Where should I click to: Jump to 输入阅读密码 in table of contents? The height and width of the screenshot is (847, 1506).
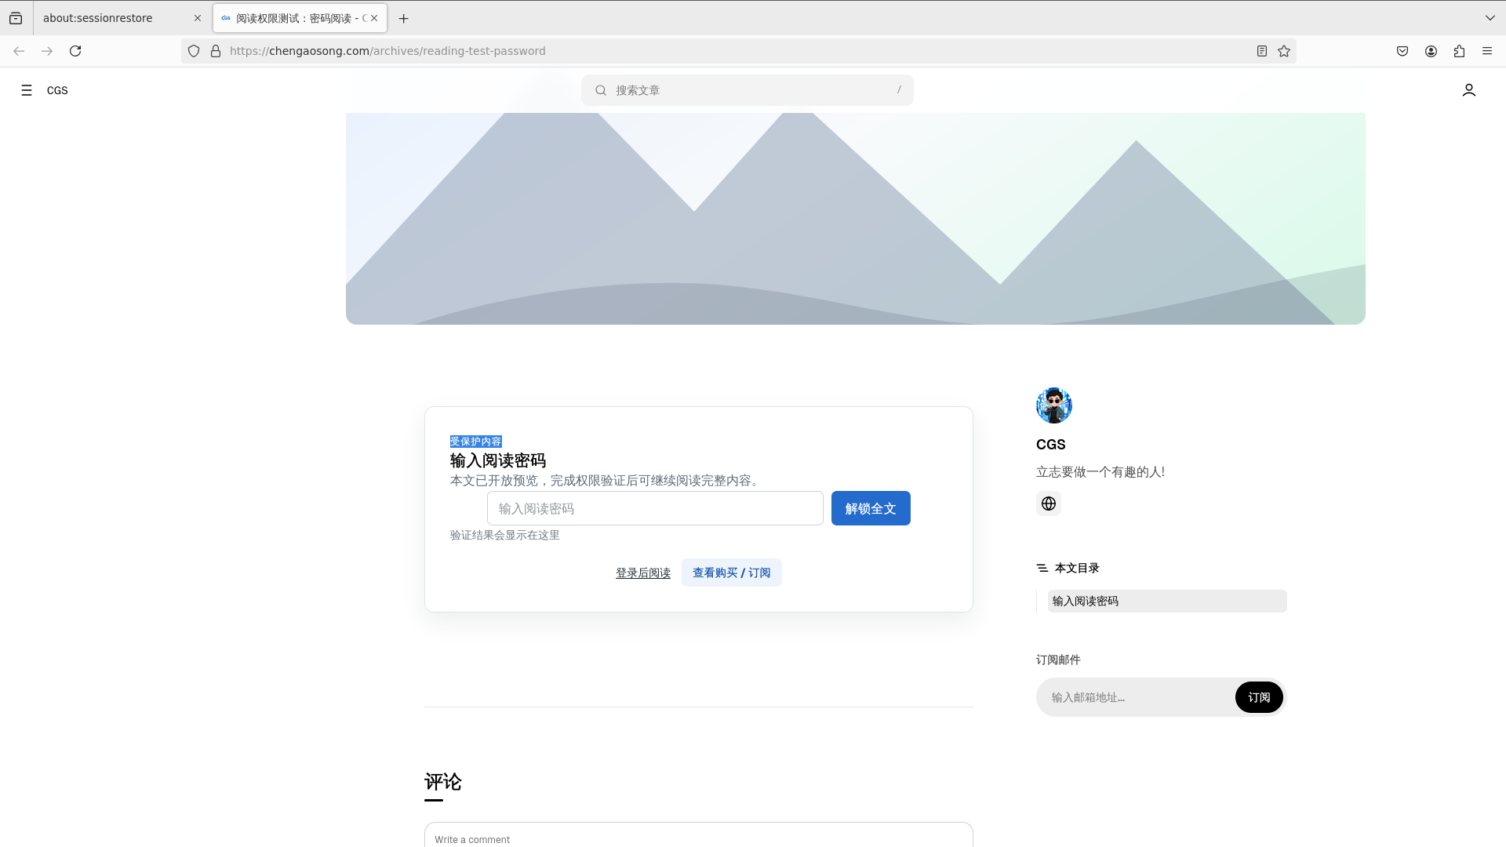[1167, 601]
